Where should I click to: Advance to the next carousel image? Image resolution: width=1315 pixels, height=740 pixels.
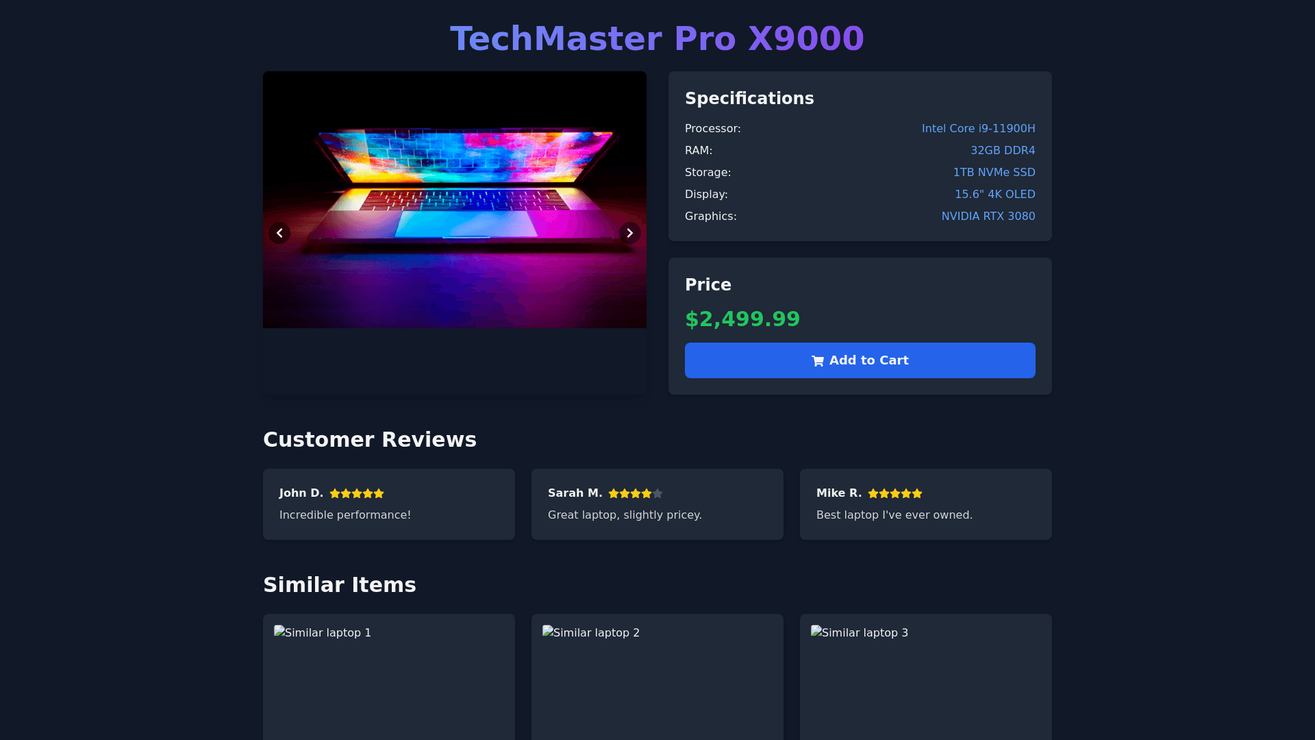630,233
